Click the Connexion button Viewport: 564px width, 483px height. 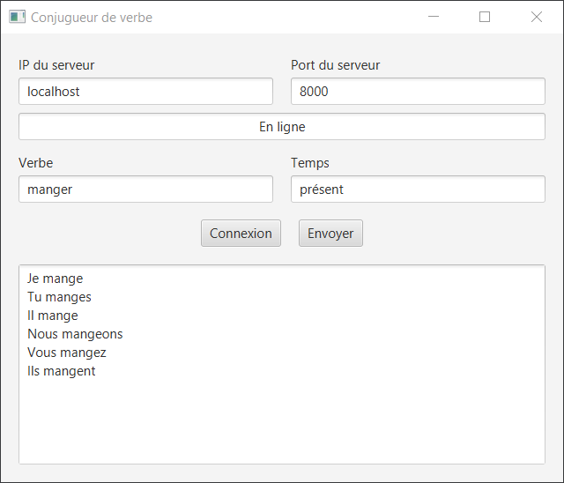click(241, 234)
